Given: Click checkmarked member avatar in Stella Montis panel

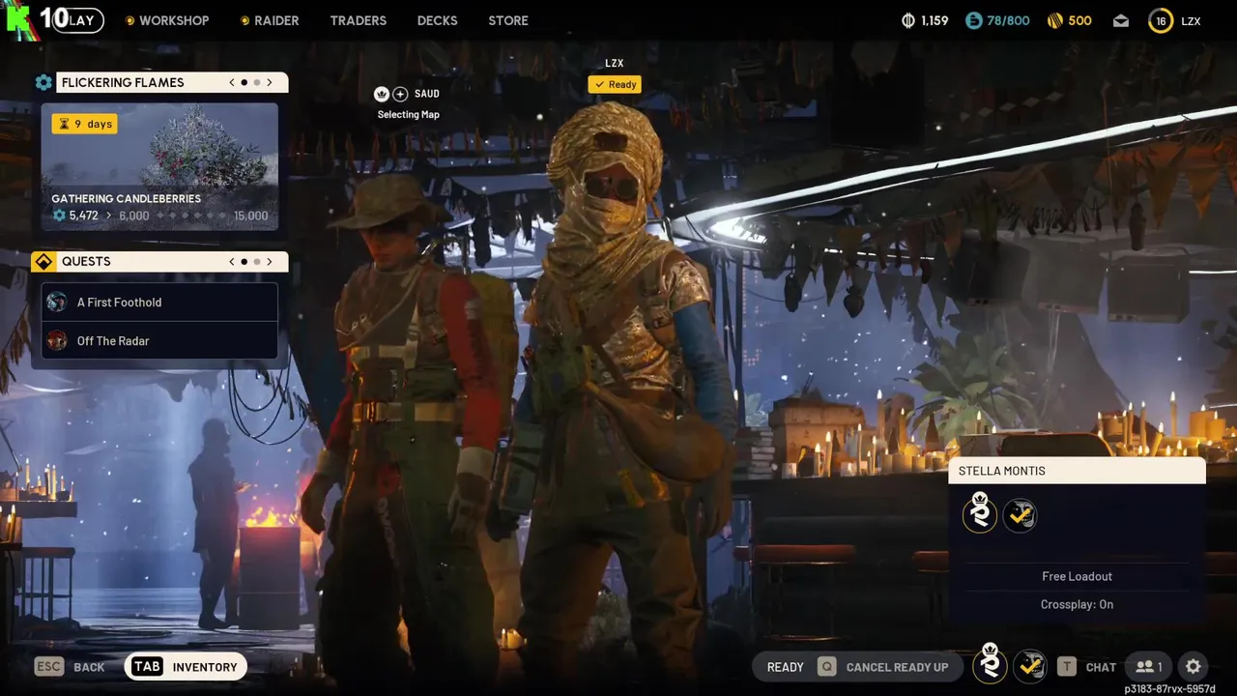Looking at the screenshot, I should point(1020,515).
